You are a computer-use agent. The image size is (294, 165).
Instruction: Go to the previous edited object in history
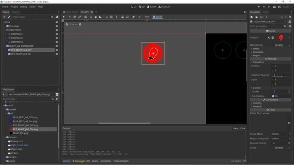pos(282,17)
